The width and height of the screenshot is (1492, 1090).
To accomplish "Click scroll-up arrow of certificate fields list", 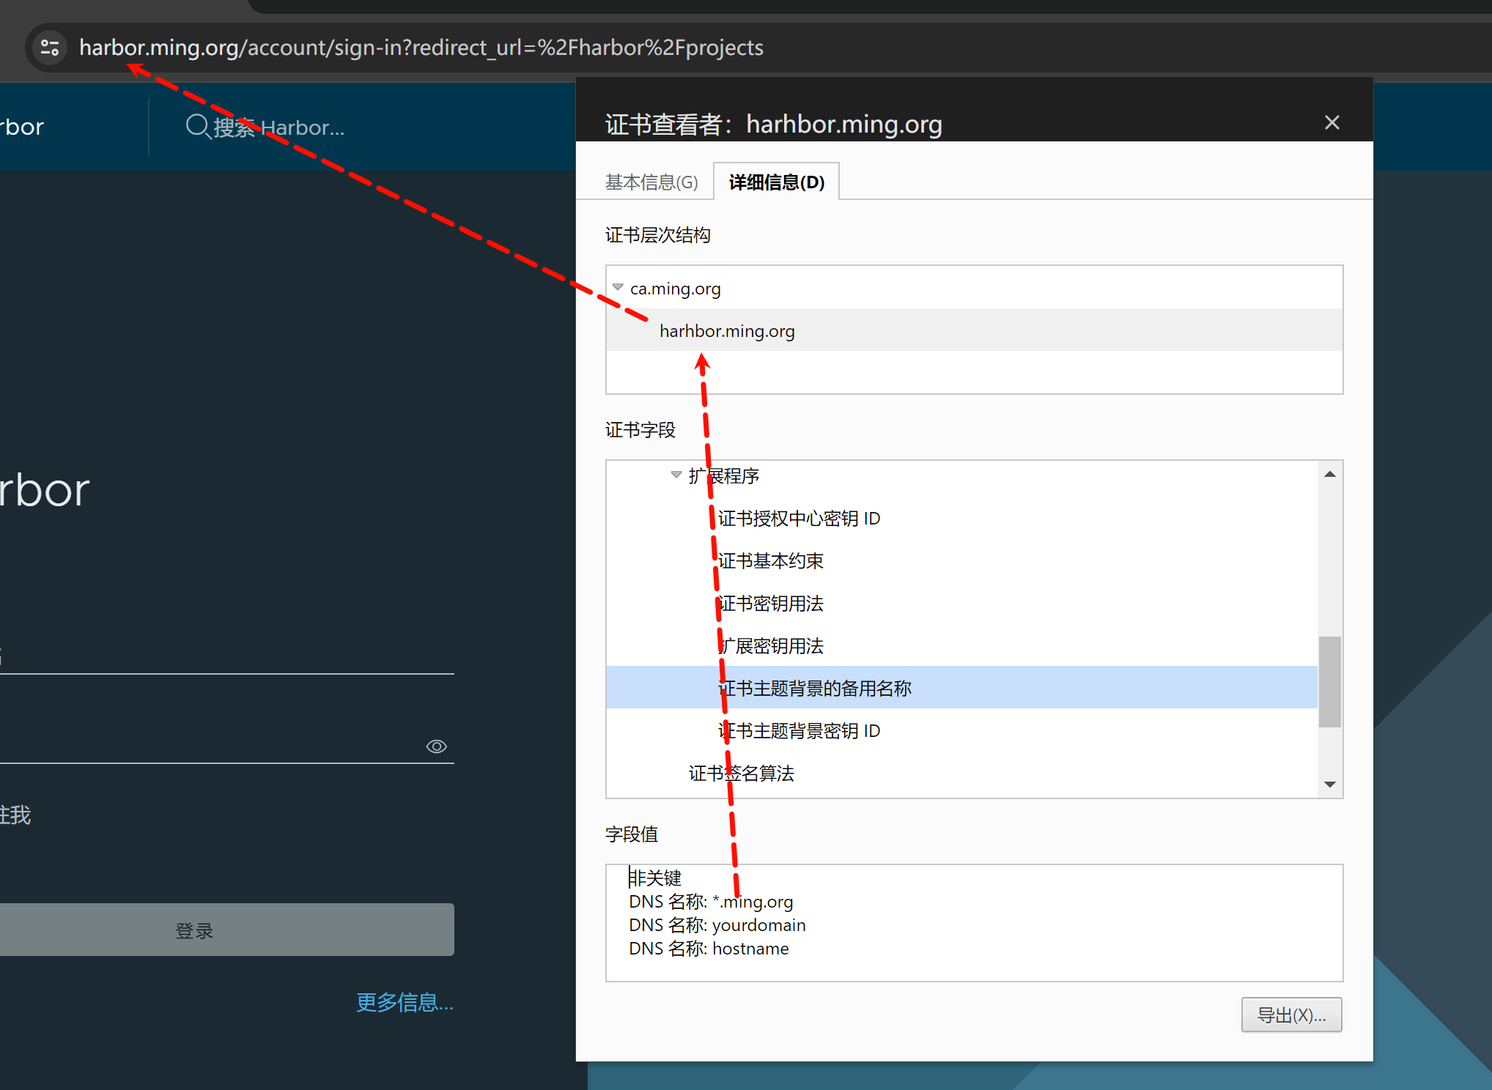I will [x=1329, y=475].
